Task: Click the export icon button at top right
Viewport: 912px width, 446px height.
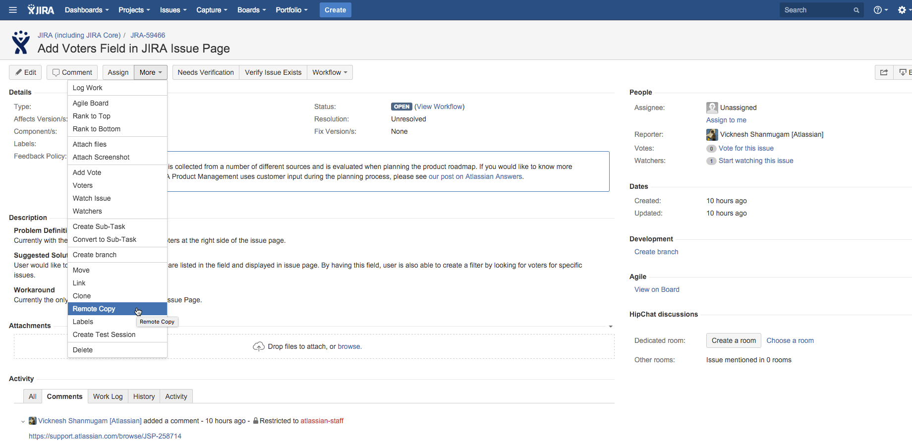Action: coord(903,72)
